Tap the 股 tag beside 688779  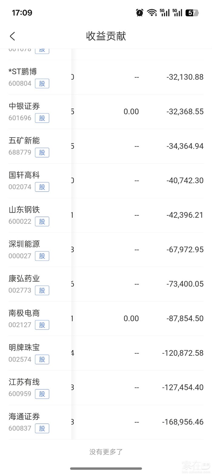[42, 152]
